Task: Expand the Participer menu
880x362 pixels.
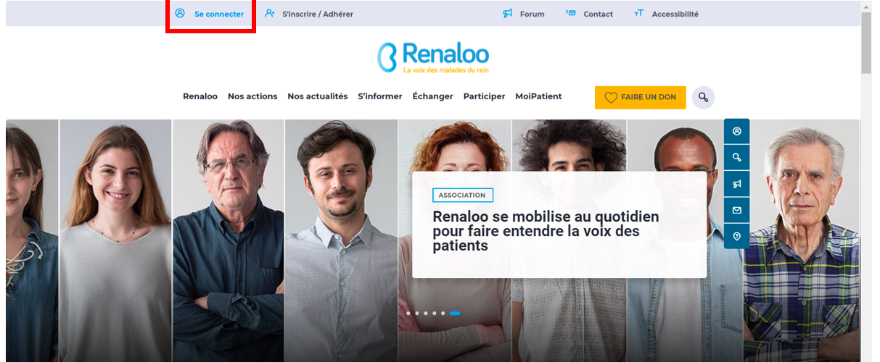Action: pos(485,96)
